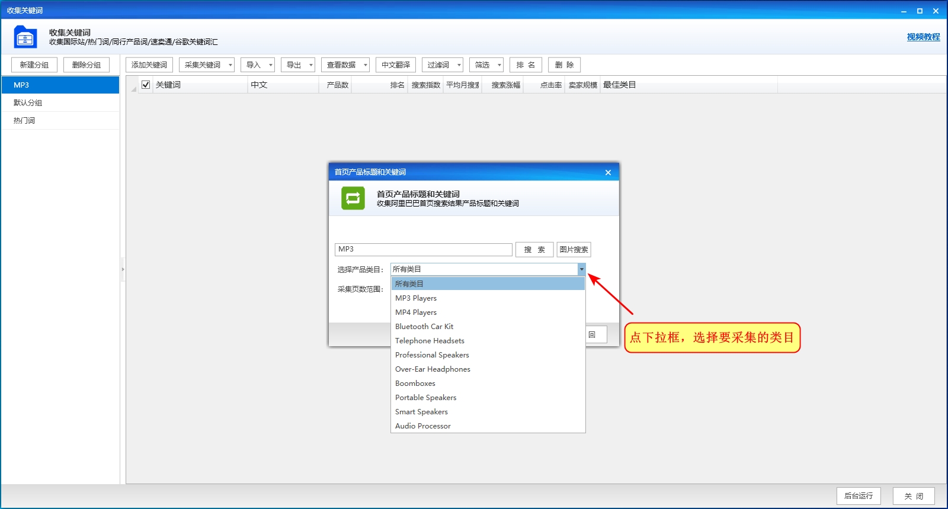Open the 导入 dropdown arrow
Screen dimensions: 948x509
pos(271,65)
